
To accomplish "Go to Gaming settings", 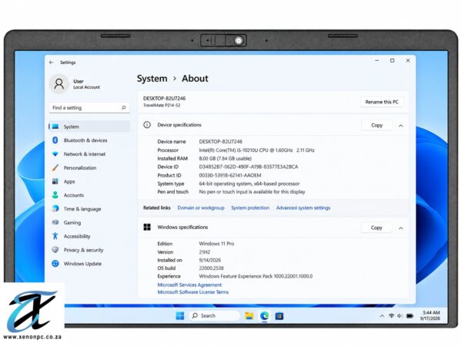I will tap(89, 223).
